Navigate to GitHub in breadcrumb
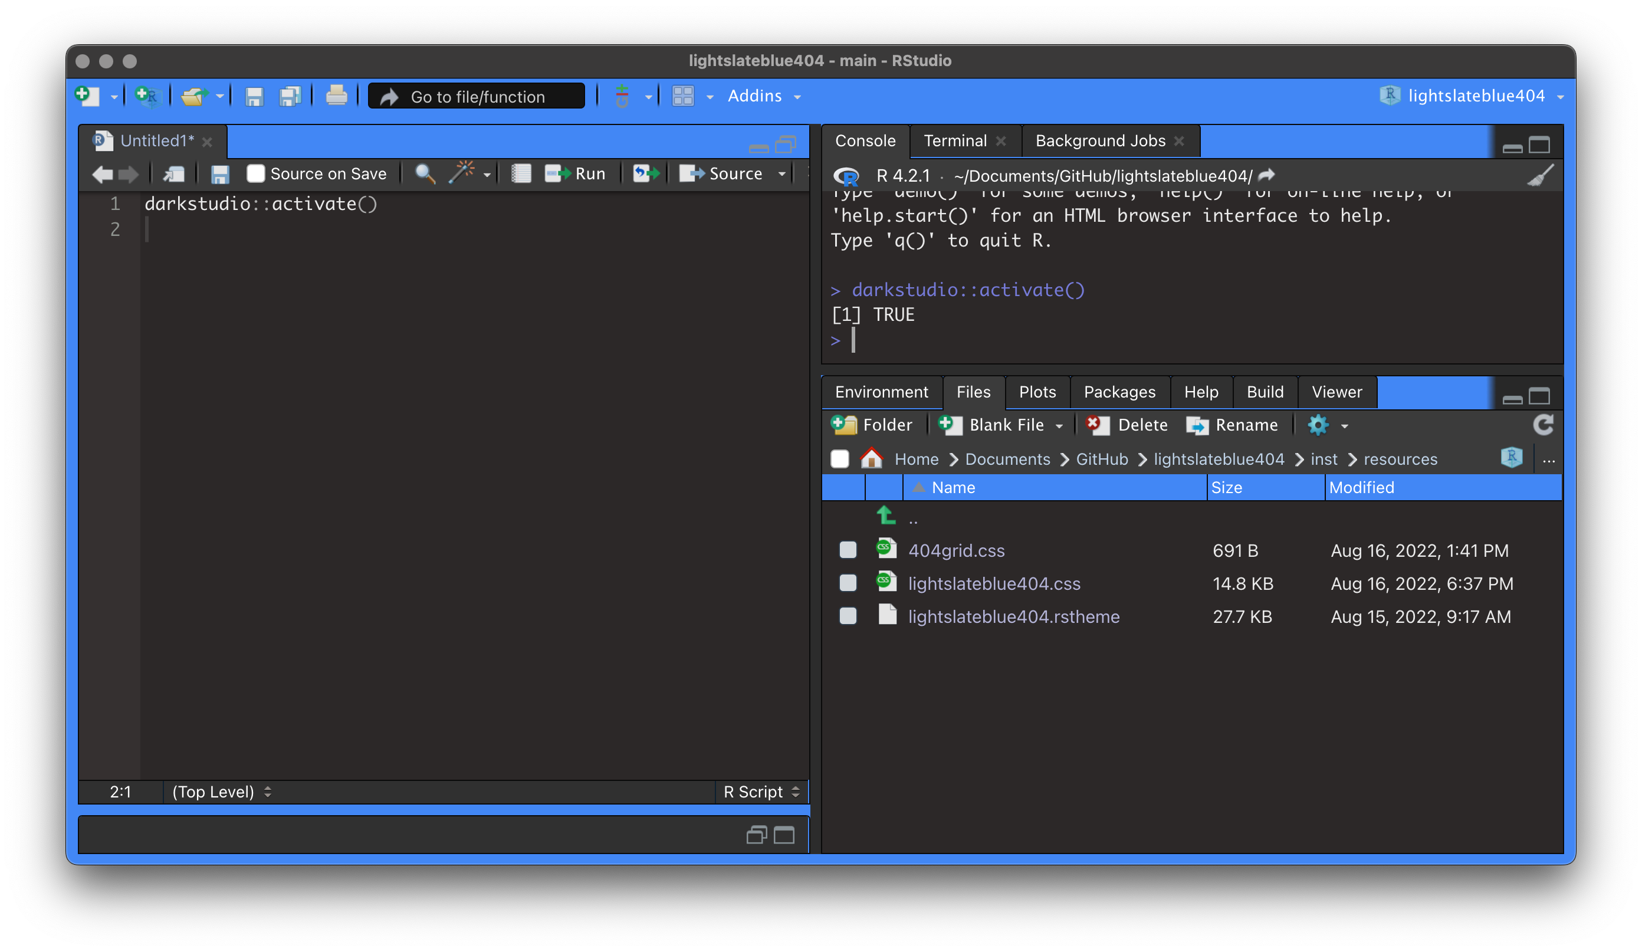Screen dimensions: 1642x952 [1102, 459]
